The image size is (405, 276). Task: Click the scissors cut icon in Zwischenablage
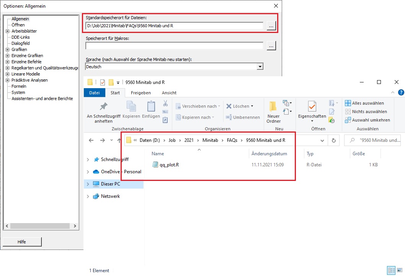(x=165, y=103)
